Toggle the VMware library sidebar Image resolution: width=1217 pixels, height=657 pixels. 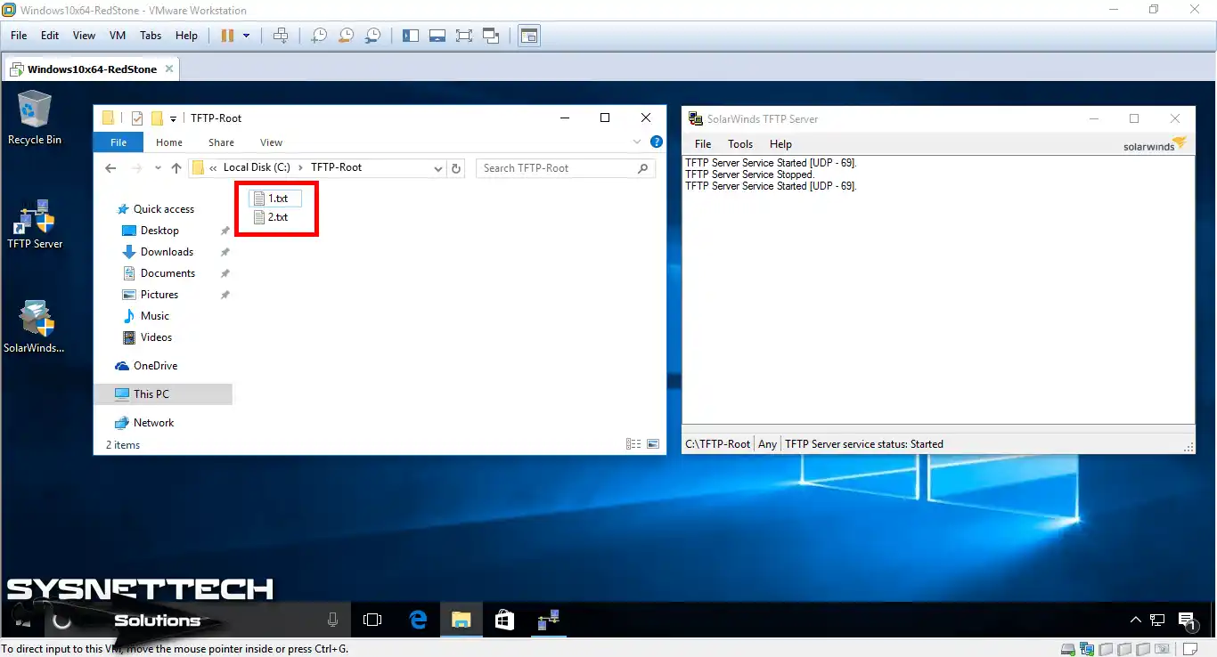(411, 36)
